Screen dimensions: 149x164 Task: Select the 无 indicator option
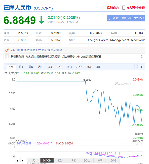34,160
